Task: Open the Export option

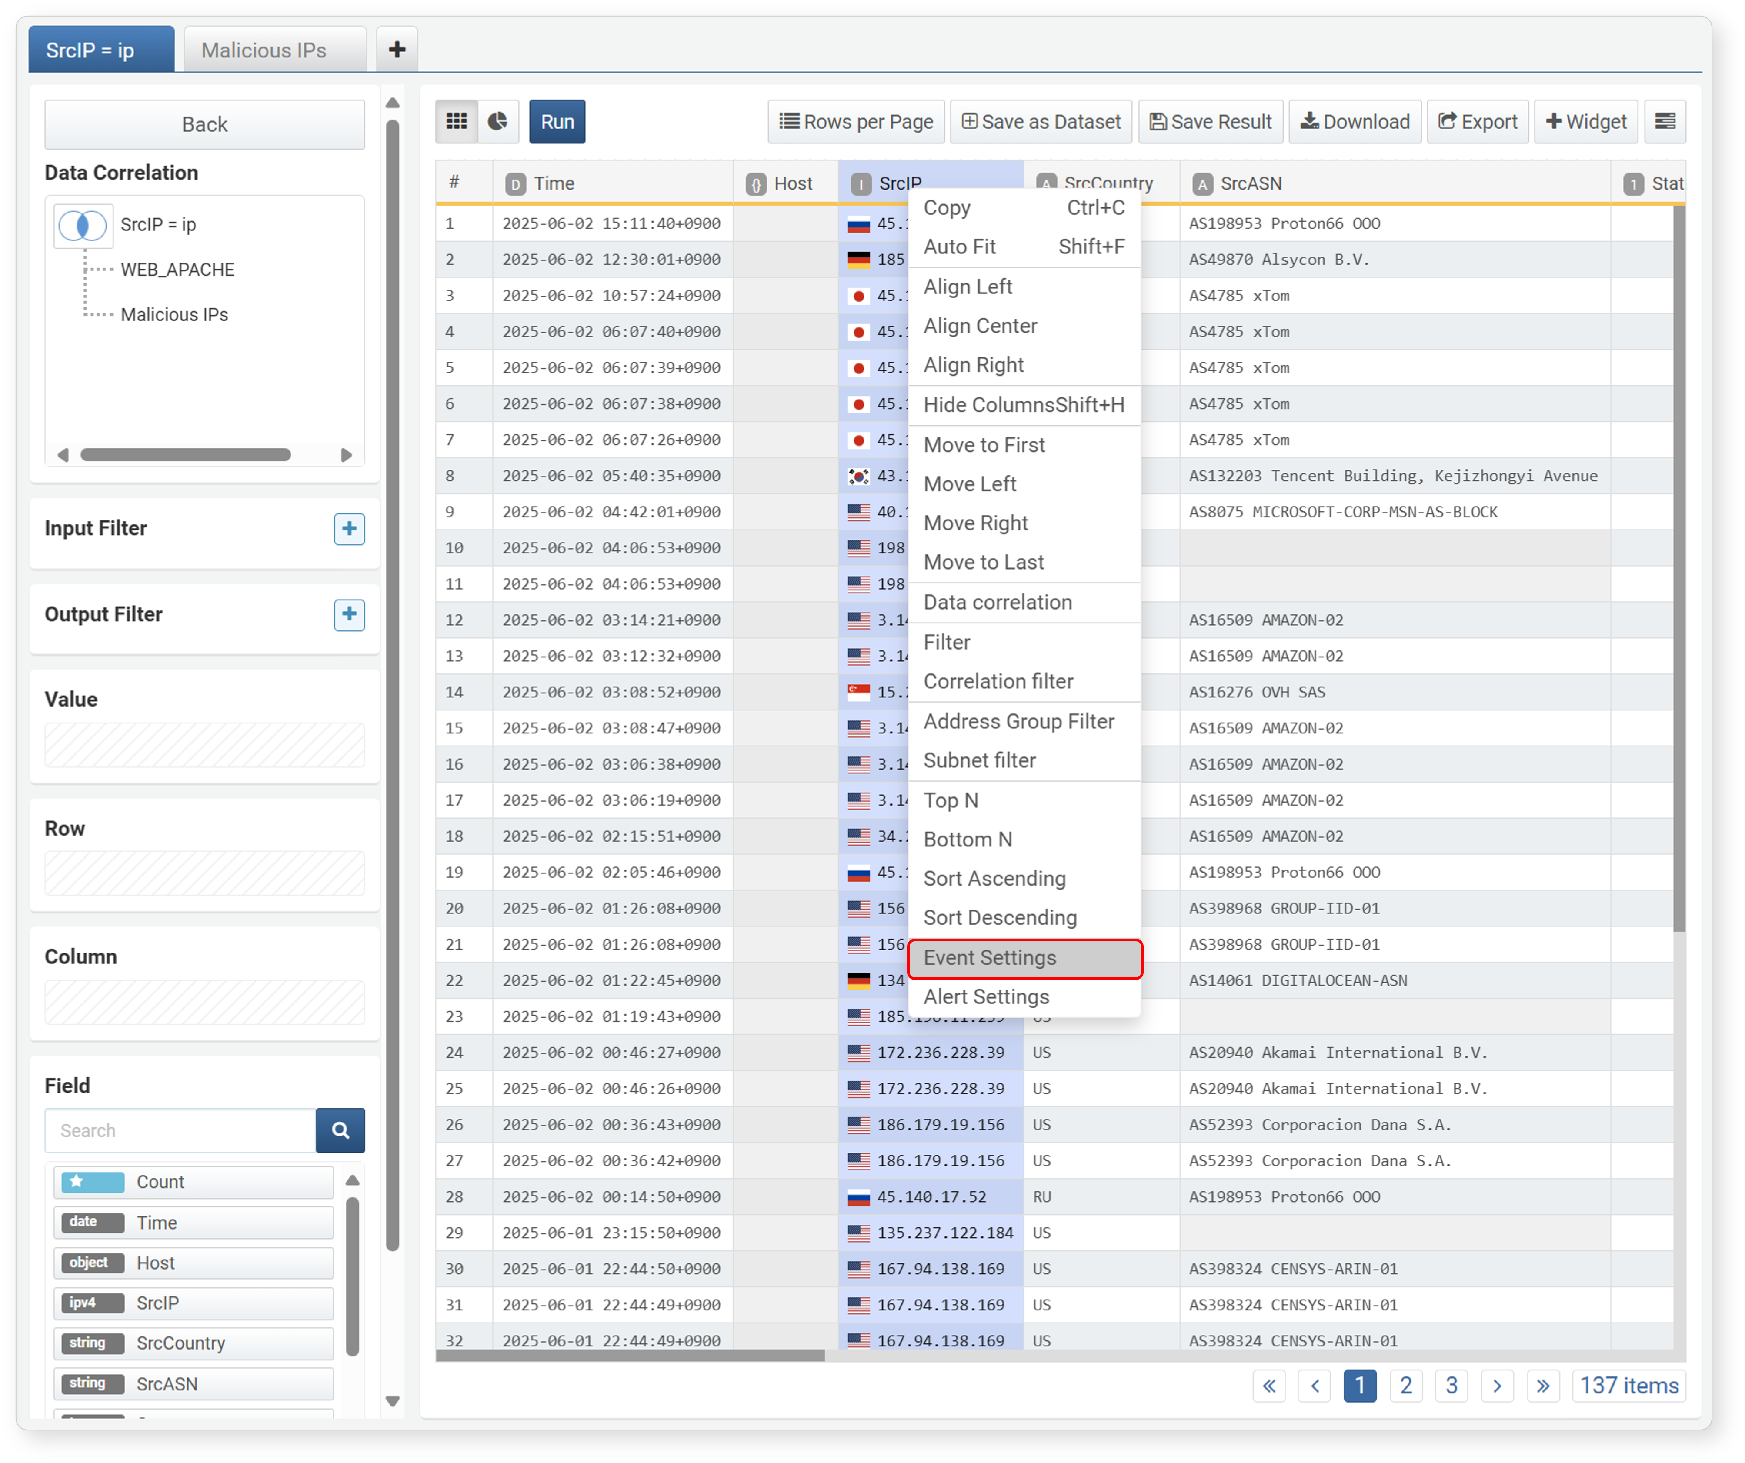Action: [1478, 121]
